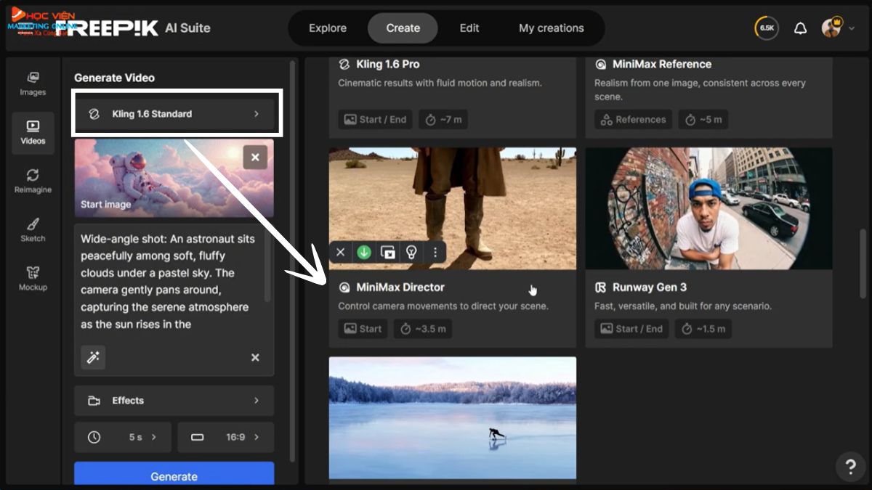Open the Mockup tool
872x490 pixels.
point(33,279)
